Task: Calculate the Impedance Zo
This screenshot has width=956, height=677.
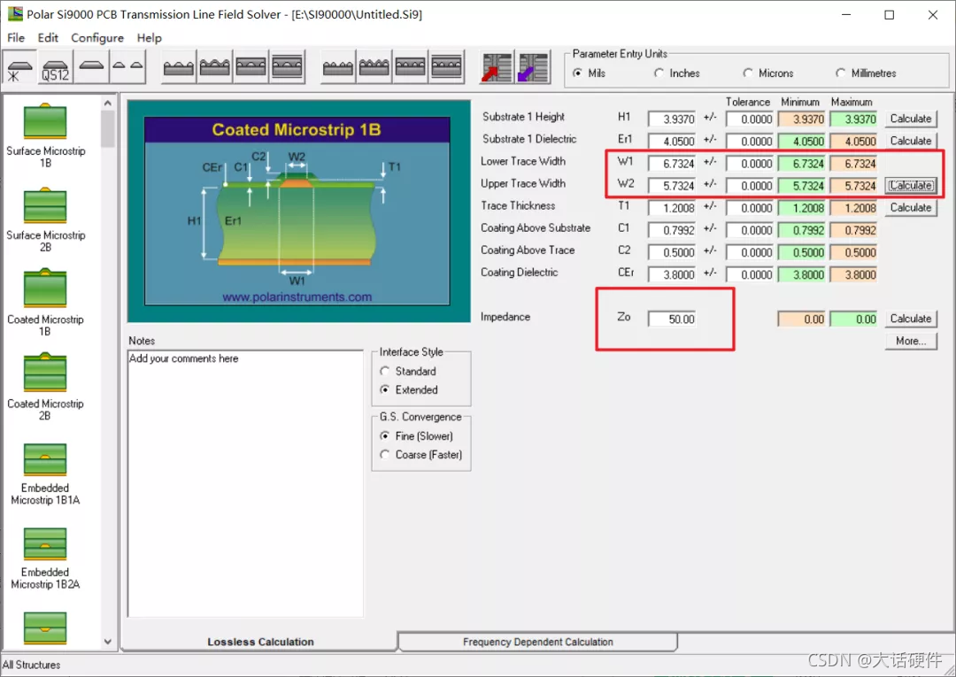Action: point(911,319)
